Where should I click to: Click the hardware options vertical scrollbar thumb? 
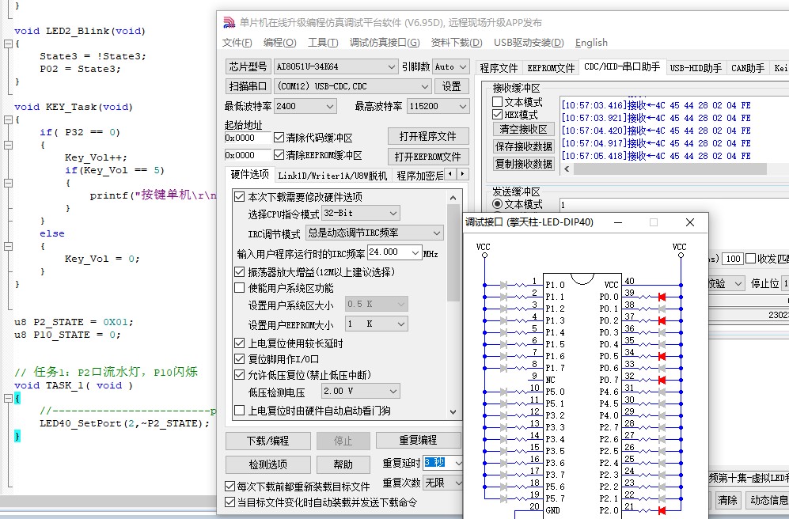[x=453, y=253]
